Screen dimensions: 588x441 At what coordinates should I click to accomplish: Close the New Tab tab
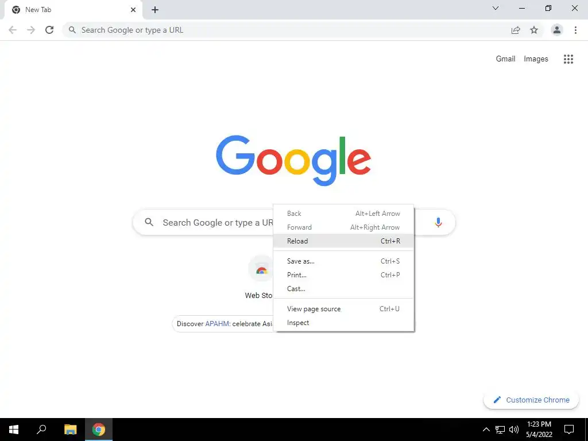[x=133, y=10]
